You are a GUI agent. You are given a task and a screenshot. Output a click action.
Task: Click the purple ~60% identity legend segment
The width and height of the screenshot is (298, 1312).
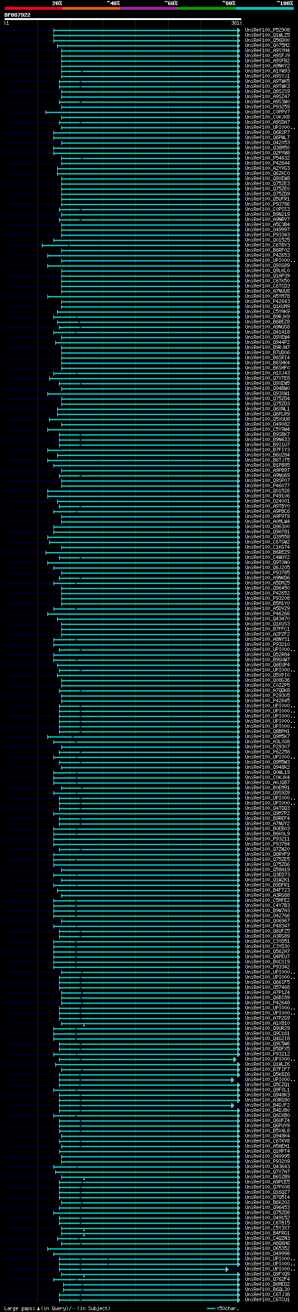click(149, 9)
